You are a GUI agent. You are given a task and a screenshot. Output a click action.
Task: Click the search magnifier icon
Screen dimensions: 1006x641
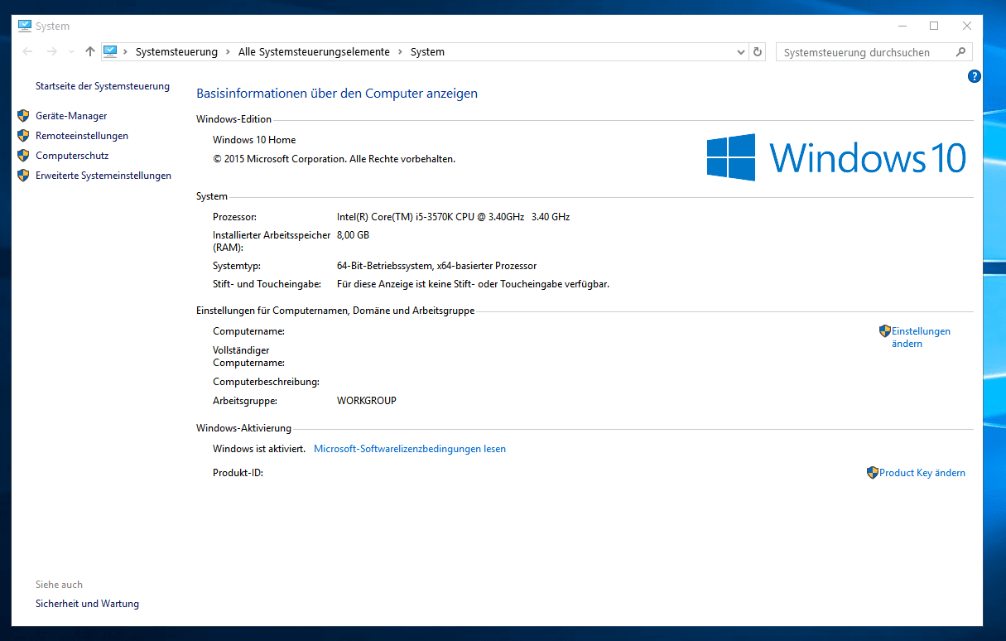click(960, 52)
